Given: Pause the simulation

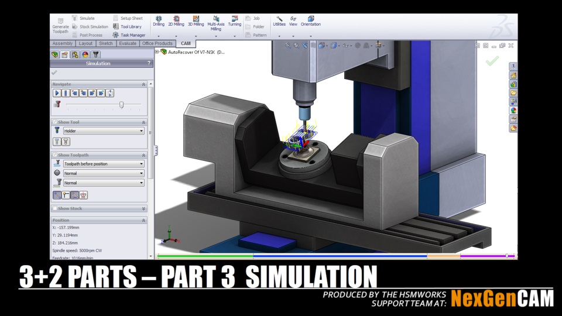Looking at the screenshot, I should (66, 93).
